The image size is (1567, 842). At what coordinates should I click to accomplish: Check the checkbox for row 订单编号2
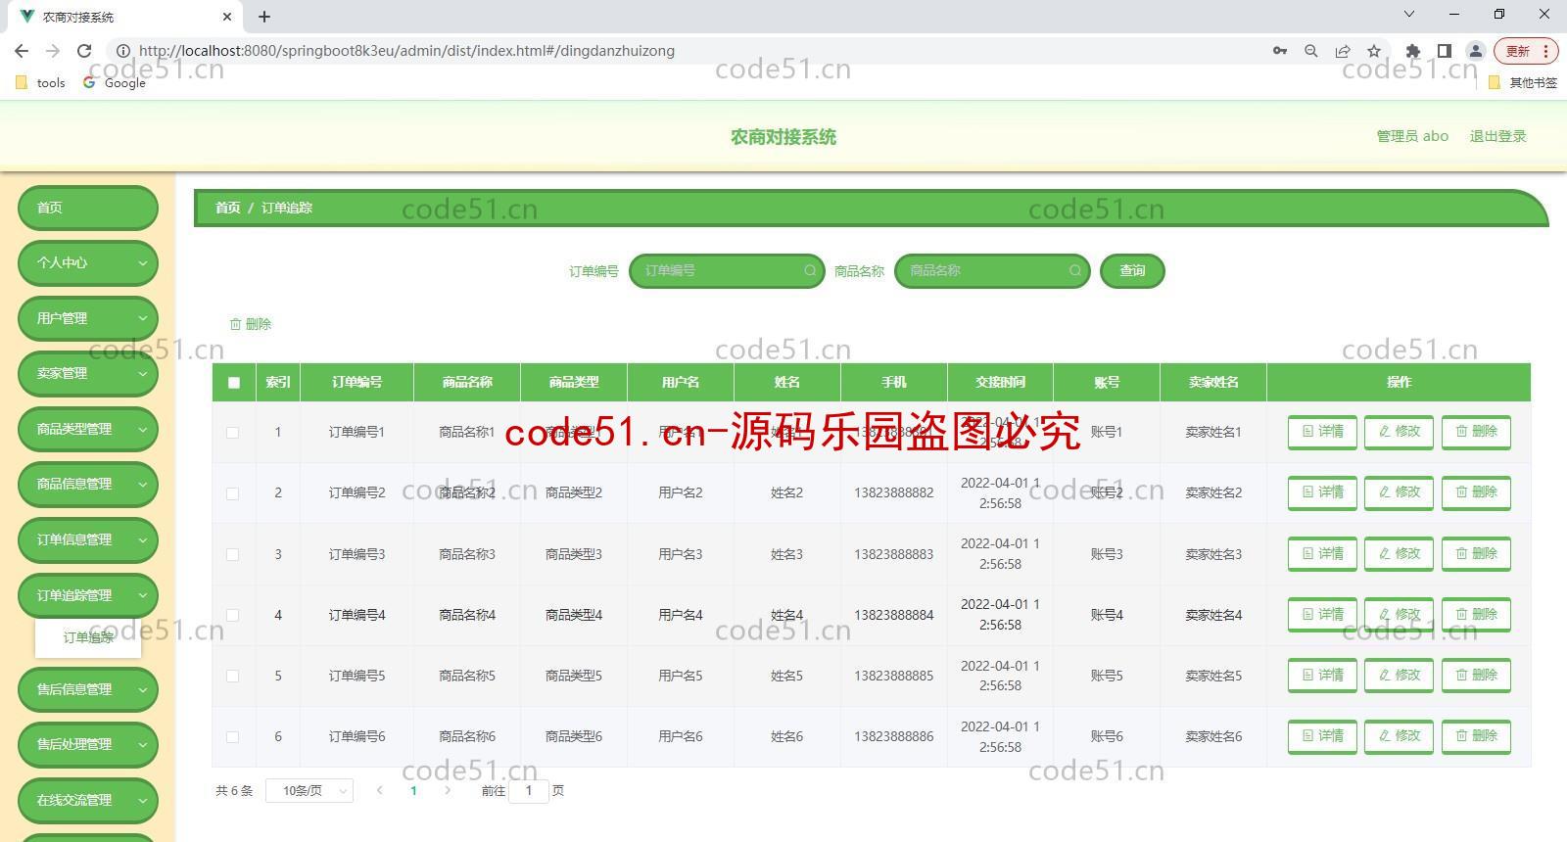pos(232,493)
